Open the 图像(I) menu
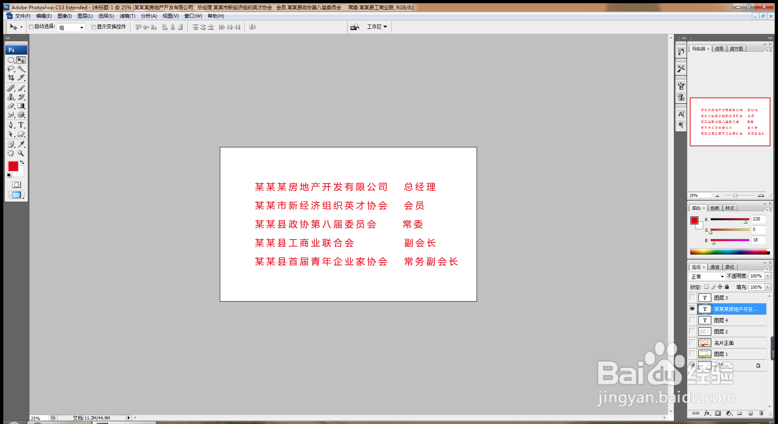778x424 pixels. tap(65, 16)
